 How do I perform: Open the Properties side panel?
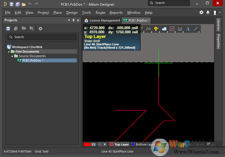(x=218, y=41)
